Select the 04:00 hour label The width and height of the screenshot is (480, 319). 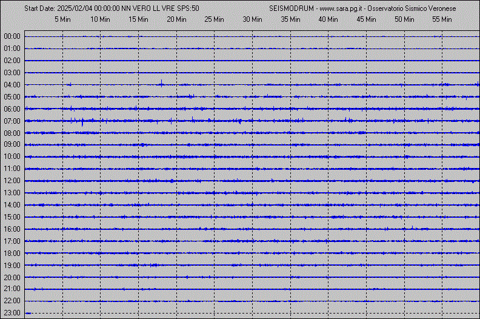[12, 84]
